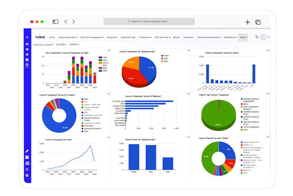
Task: Expand the More dropdown in navbar
Action: click(243, 37)
